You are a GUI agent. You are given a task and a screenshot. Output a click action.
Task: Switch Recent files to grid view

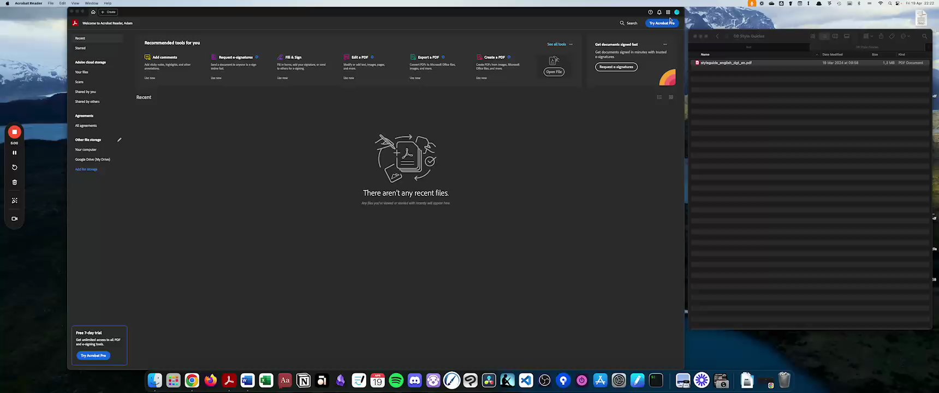pyautogui.click(x=671, y=97)
